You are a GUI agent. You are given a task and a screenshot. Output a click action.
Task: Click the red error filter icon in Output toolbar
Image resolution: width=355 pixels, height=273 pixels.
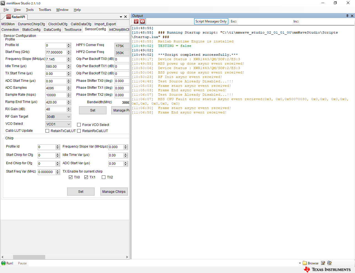[x=143, y=21]
